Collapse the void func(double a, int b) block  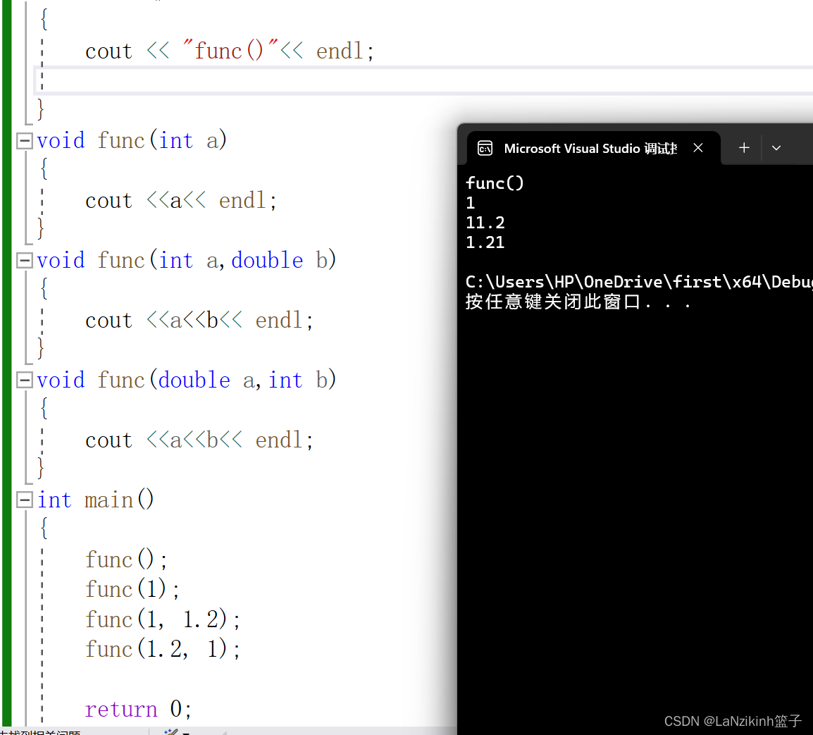coord(25,381)
